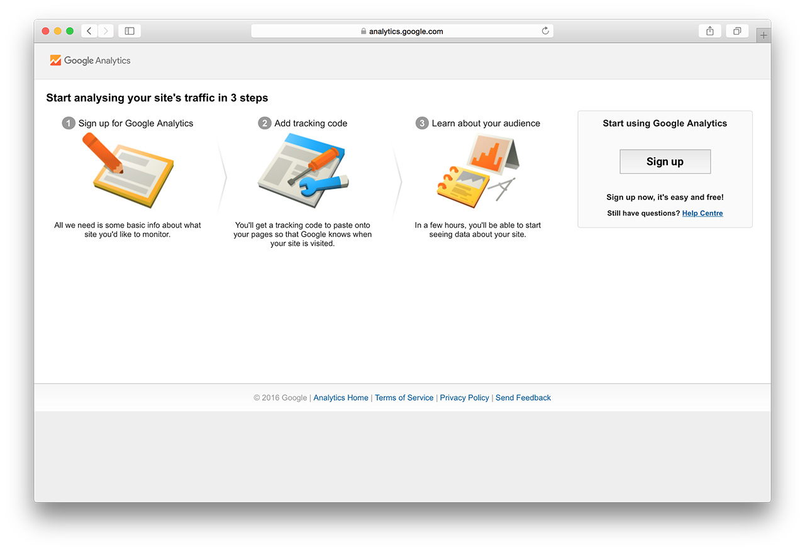Open the Help Centre link
Image resolution: width=805 pixels, height=551 pixels.
click(x=702, y=213)
